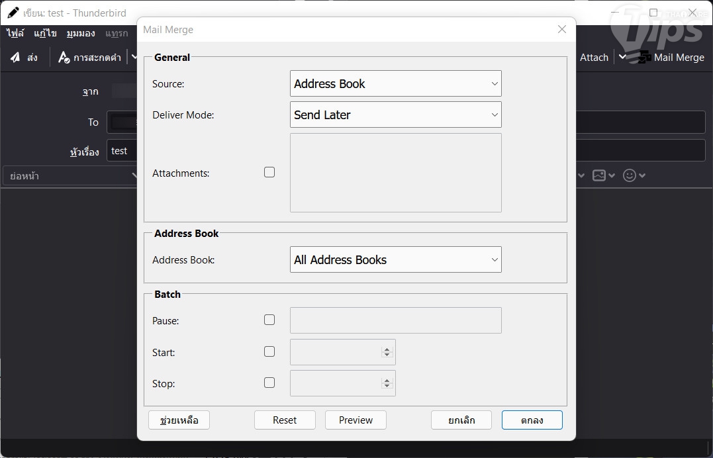The width and height of the screenshot is (713, 458).
Task: Click the Attachments list box
Action: (x=396, y=173)
